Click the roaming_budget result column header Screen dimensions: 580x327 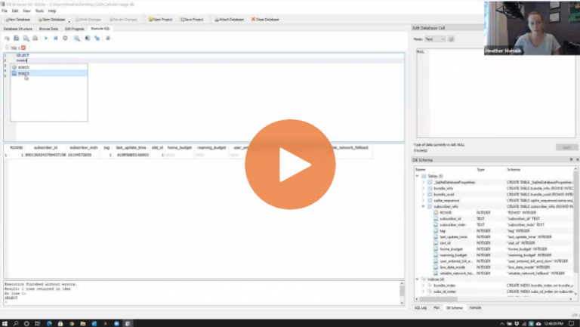tap(211, 147)
